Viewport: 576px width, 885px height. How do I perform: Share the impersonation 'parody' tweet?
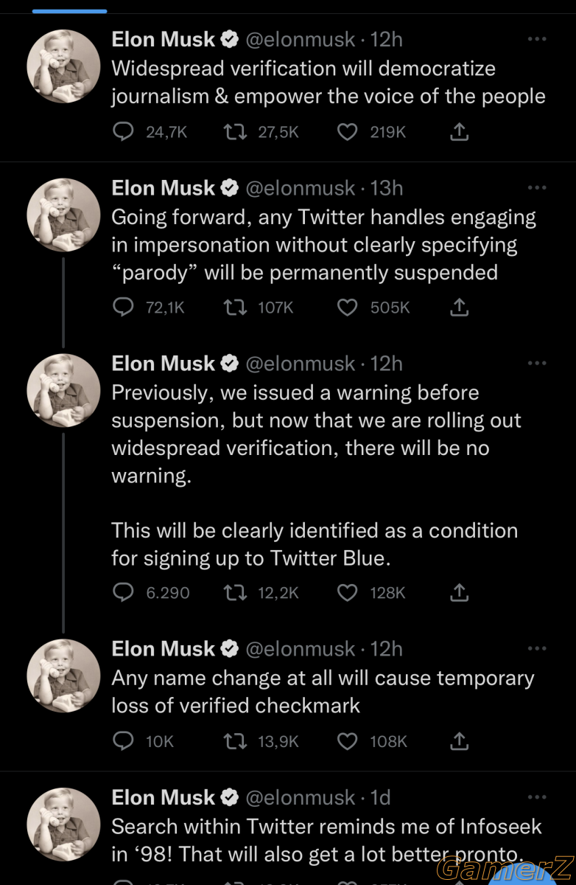point(459,308)
